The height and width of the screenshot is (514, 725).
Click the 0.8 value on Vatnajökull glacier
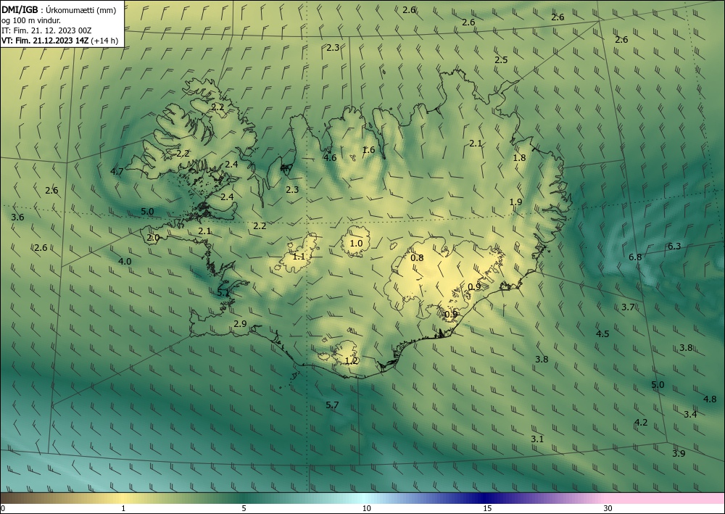pos(417,257)
